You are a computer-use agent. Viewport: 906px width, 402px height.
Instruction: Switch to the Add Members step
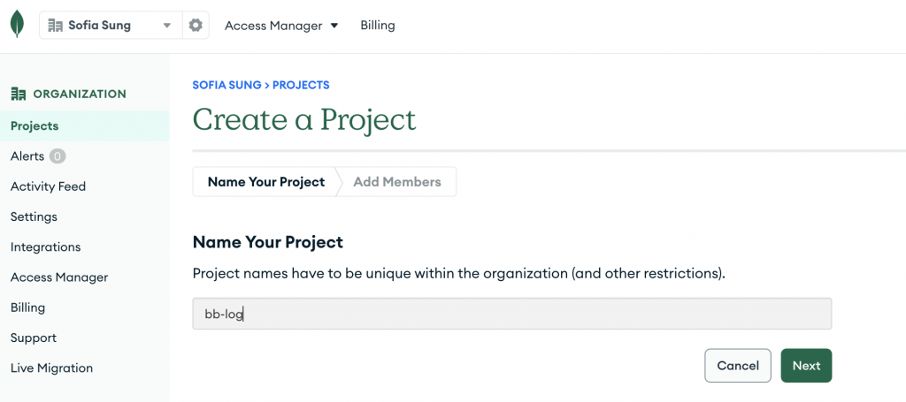396,182
